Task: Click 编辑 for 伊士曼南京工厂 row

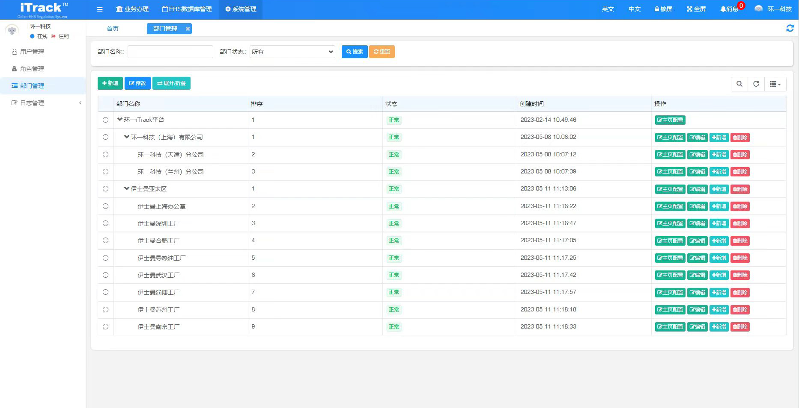Action: pyautogui.click(x=698, y=327)
